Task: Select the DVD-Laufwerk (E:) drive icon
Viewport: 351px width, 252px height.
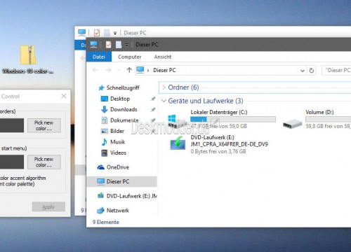Action: [178, 143]
